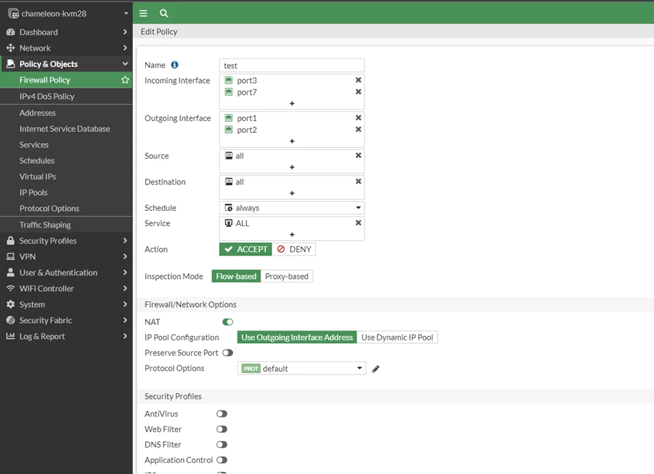This screenshot has width=654, height=474.
Task: Open Services in the sidebar
Action: coord(66,144)
